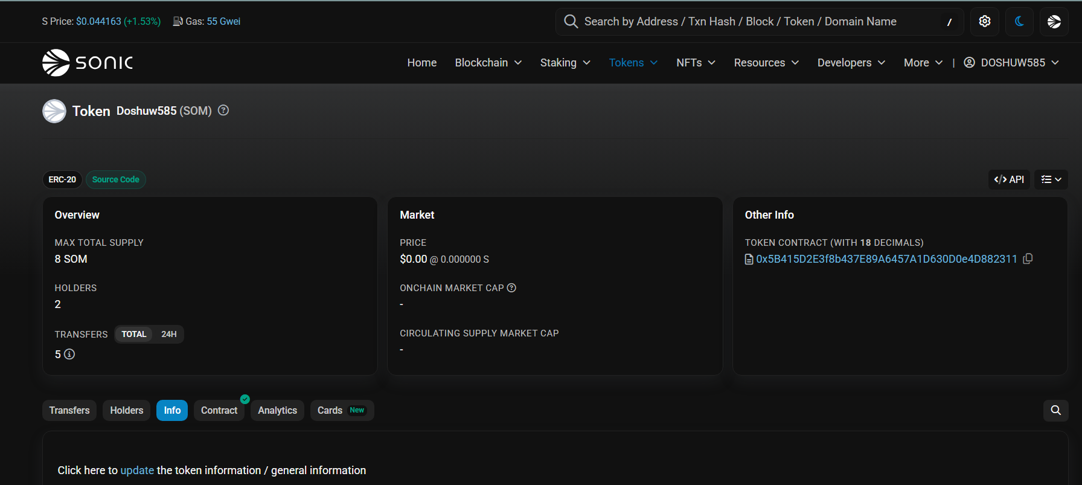Click the 55 Gwei gas link
The height and width of the screenshot is (485, 1082).
click(223, 22)
